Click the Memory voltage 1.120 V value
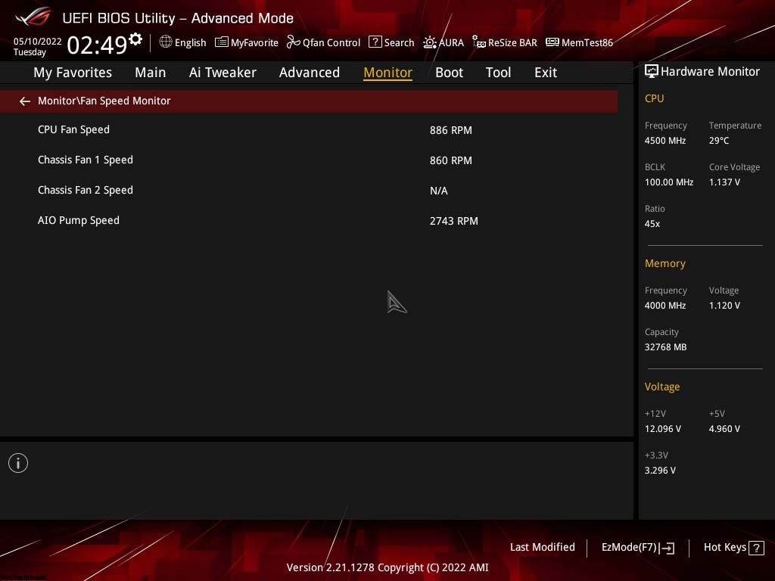 point(724,306)
